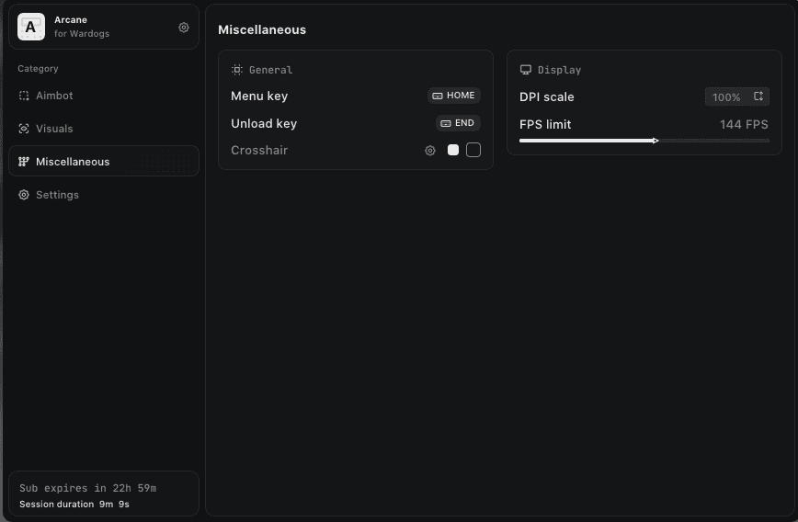Pick the white Crosshair color swatch
The image size is (798, 522).
(x=453, y=150)
